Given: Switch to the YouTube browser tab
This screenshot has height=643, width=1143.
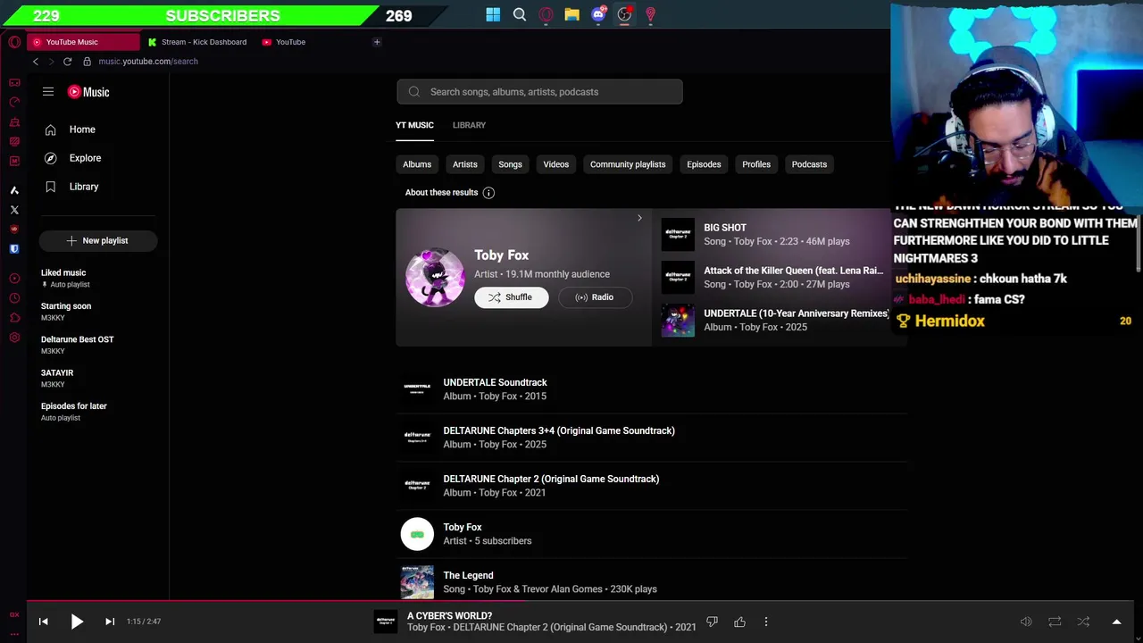Looking at the screenshot, I should coord(290,42).
